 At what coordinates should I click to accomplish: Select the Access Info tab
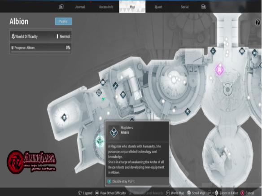coord(106,7)
